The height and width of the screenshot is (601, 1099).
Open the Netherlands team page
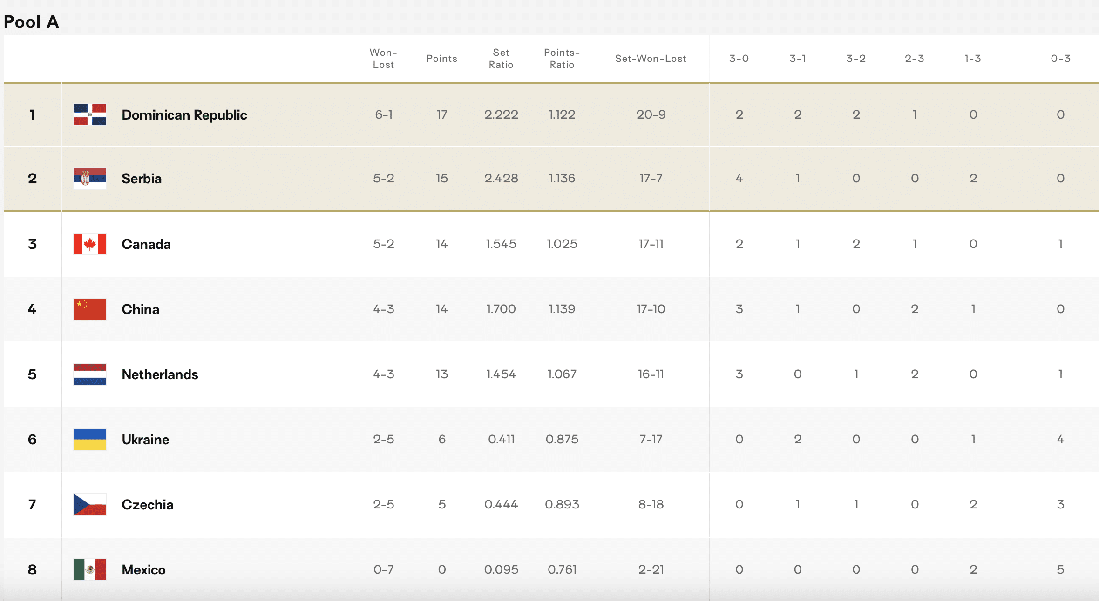[160, 374]
